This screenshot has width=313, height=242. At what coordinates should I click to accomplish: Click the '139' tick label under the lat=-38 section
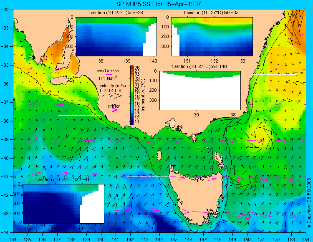pos(126,61)
